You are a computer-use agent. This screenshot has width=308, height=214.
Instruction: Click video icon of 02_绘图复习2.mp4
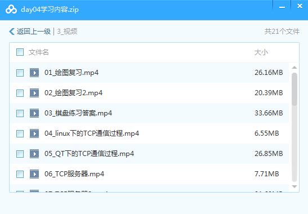coord(34,93)
